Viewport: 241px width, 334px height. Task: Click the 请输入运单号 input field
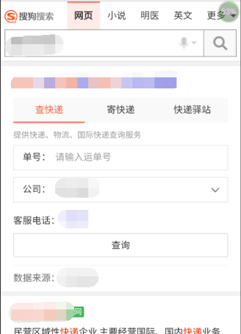(x=121, y=158)
